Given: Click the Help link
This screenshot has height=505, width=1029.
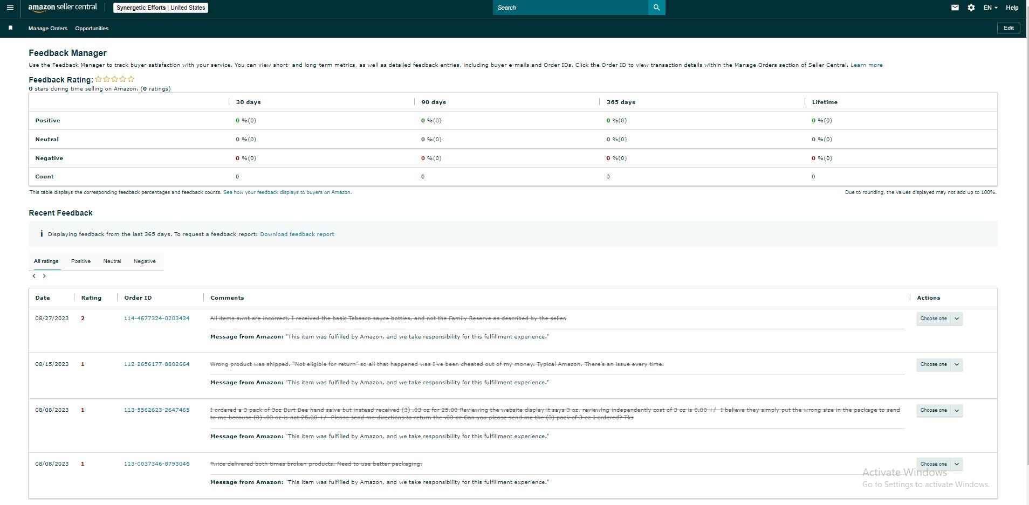Looking at the screenshot, I should [1012, 8].
